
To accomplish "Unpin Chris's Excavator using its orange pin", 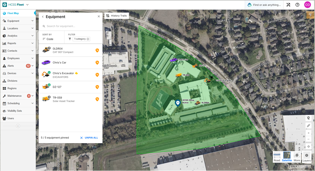I will tap(97, 75).
